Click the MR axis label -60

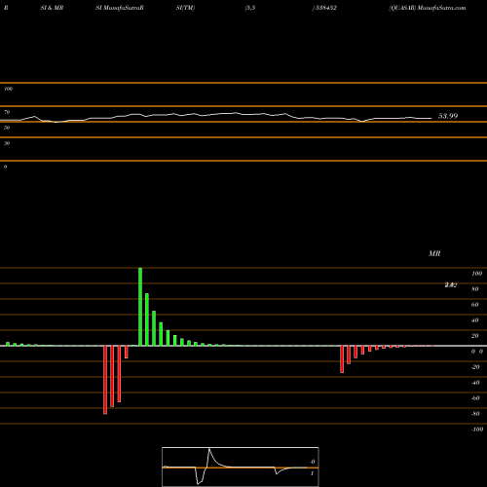475,398
